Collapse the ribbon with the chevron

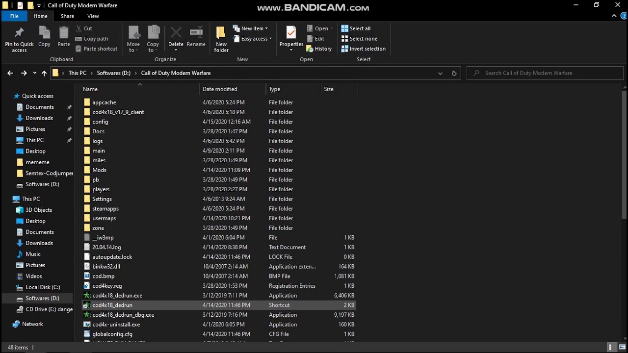tap(614, 16)
